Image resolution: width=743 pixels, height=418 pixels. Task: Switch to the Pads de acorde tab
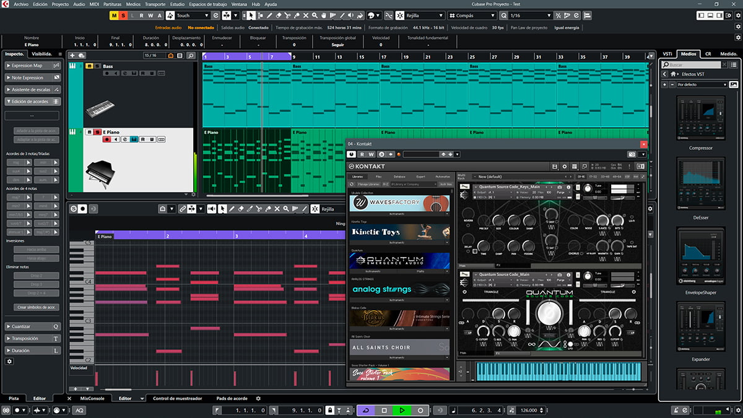click(x=232, y=398)
